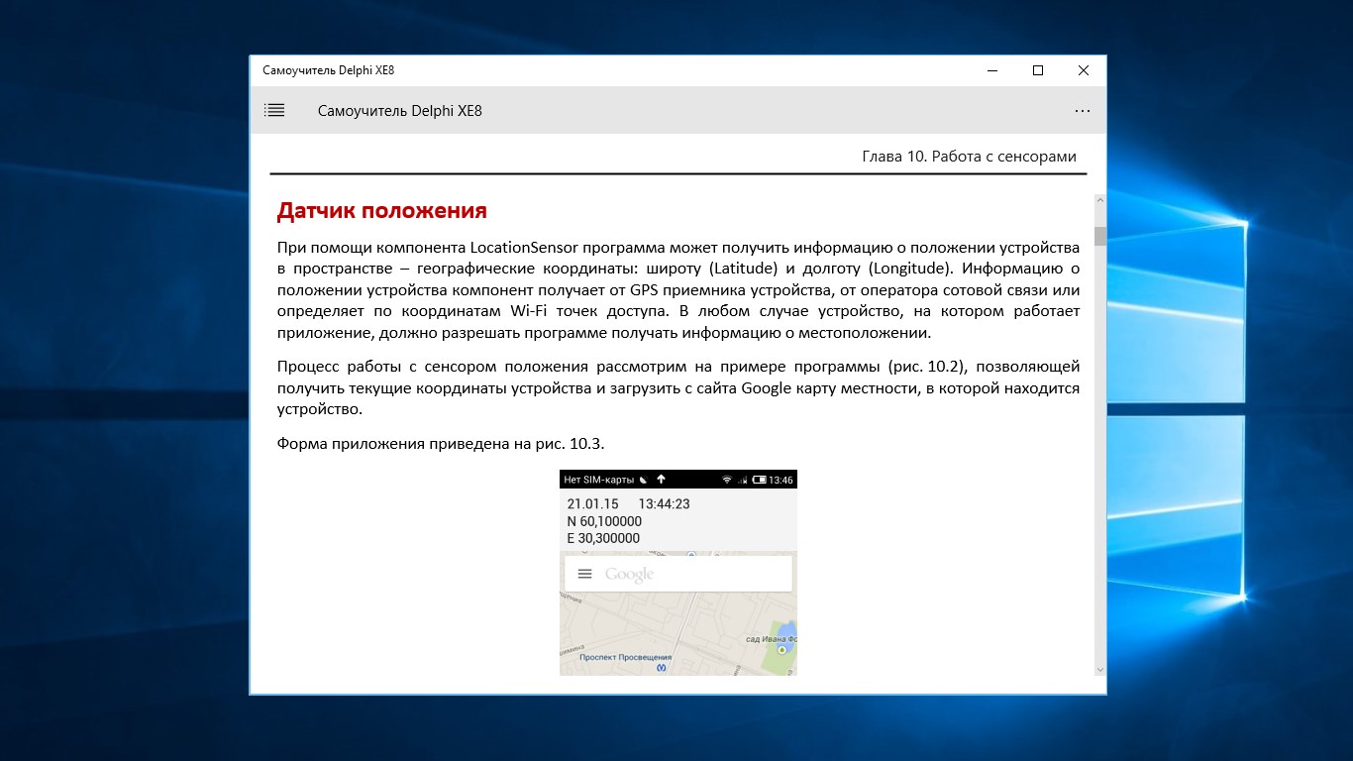Click the scrollbar down arrow

pos(1099,670)
